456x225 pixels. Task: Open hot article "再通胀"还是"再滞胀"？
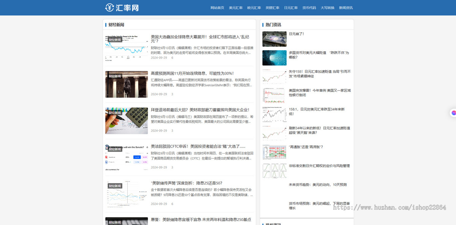(x=306, y=147)
